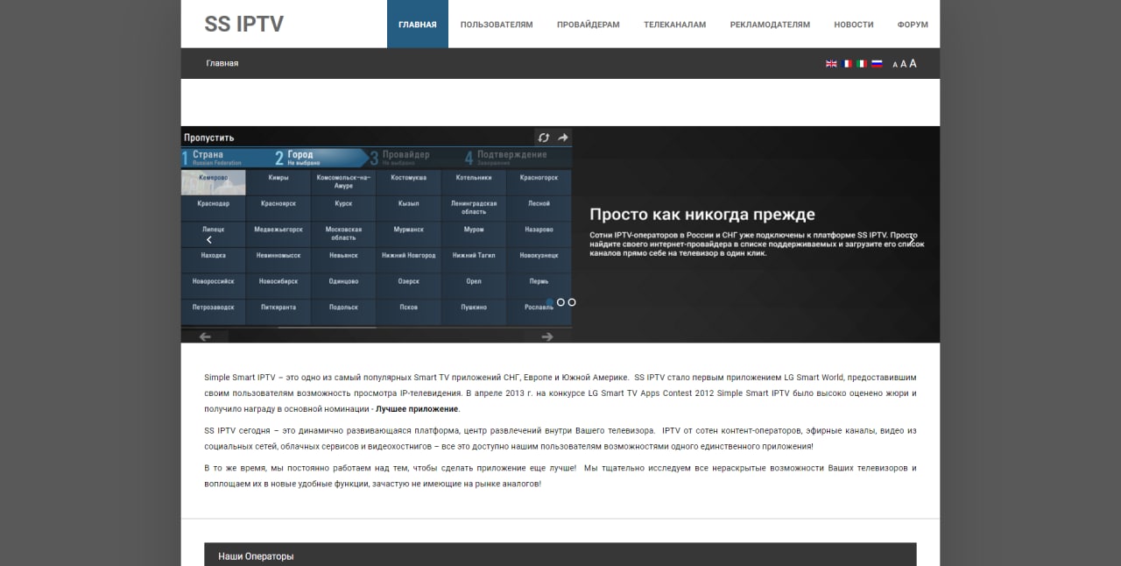1121x566 pixels.
Task: Choose the Italian flag language icon
Action: tap(862, 64)
